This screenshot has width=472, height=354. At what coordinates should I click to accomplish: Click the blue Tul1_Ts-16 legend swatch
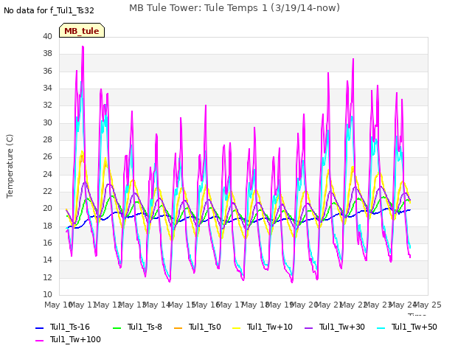tap(39, 327)
